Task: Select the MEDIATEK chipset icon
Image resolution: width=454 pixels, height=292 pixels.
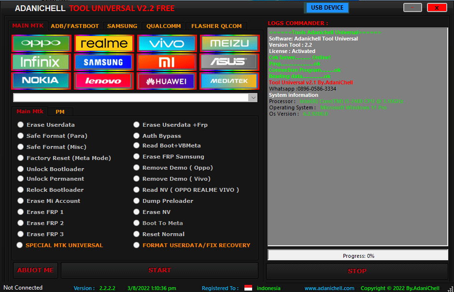Action: [x=229, y=81]
